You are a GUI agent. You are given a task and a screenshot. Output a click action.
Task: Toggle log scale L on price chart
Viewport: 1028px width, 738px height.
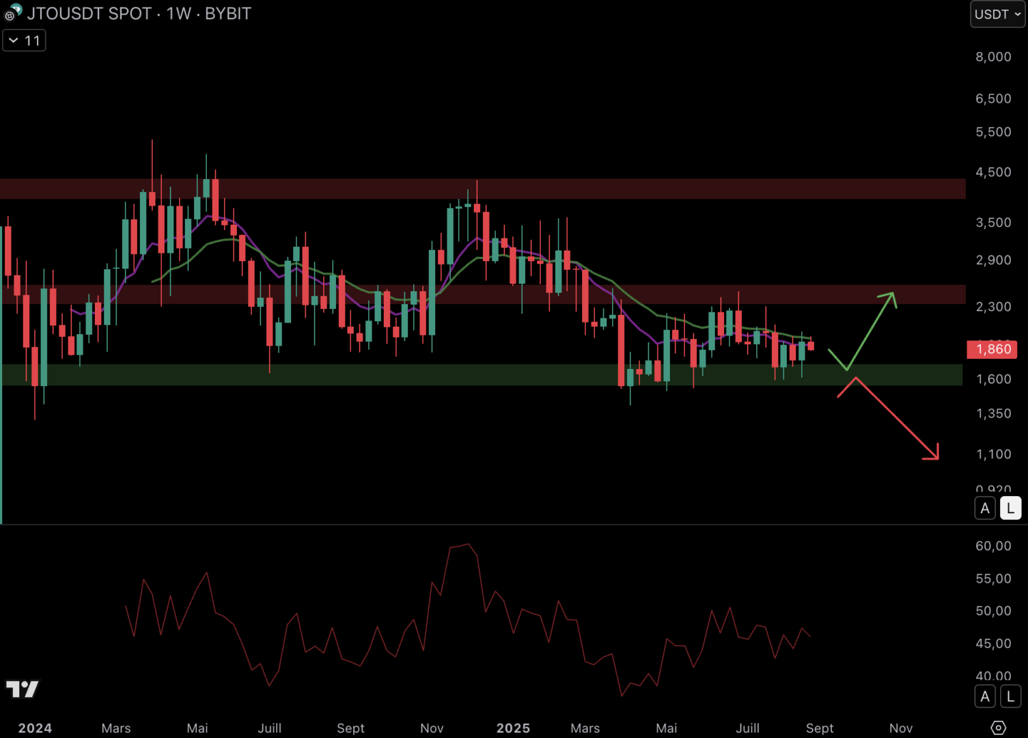coord(1011,508)
